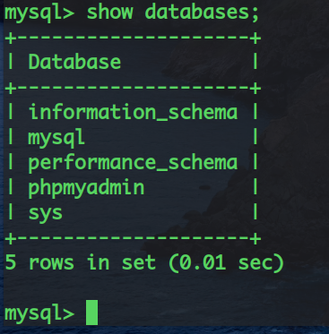Click the bottom 'mysql>' prompt
This screenshot has width=329, height=334.
(39, 314)
